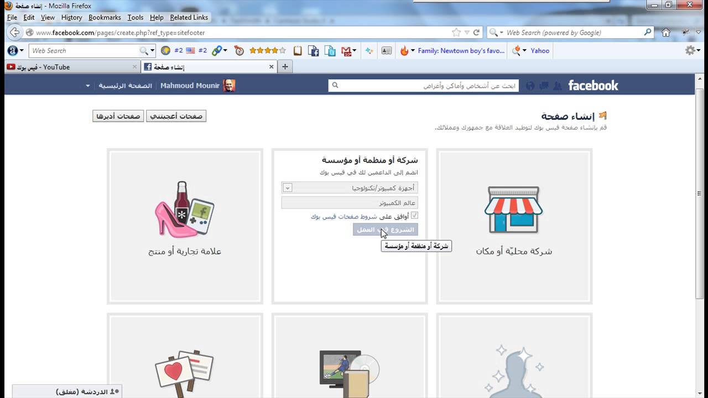The image size is (708, 398).
Task: Open the Tools menu
Action: [x=135, y=17]
